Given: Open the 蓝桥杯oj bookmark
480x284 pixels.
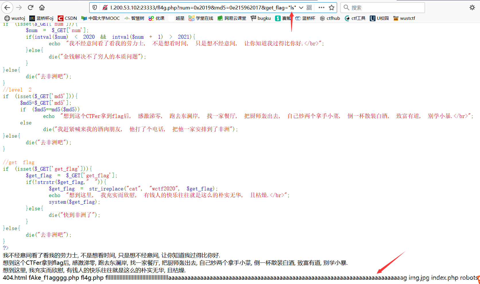Looking at the screenshot, I should click(x=42, y=18).
